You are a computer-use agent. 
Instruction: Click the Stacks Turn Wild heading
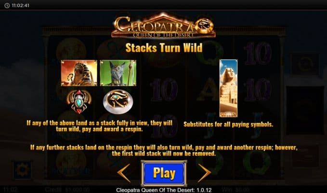pyautogui.click(x=164, y=48)
